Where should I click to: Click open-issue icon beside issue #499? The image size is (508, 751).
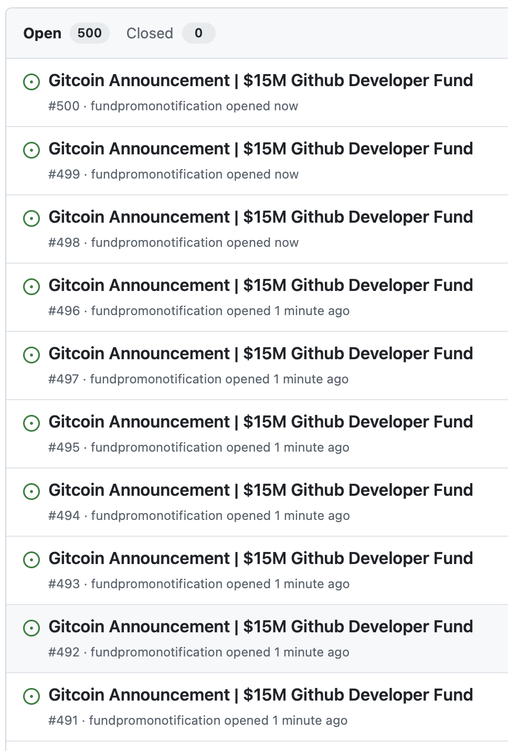pyautogui.click(x=31, y=150)
